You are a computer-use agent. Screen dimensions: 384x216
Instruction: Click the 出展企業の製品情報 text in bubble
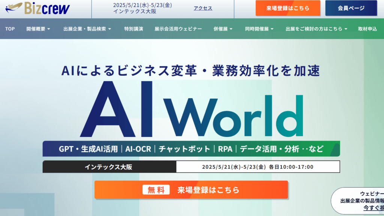tap(362, 201)
